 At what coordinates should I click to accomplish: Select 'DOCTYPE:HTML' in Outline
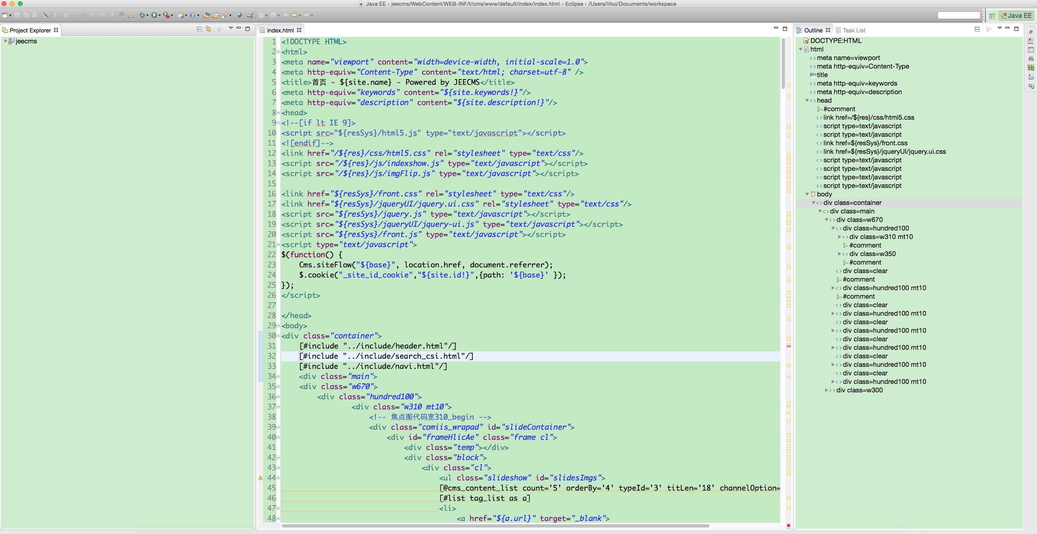836,41
